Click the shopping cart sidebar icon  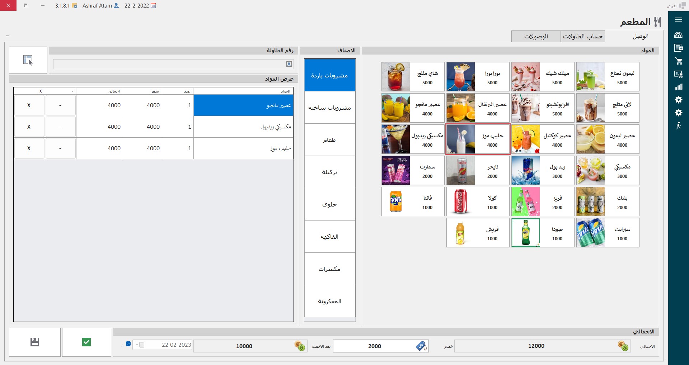[678, 61]
